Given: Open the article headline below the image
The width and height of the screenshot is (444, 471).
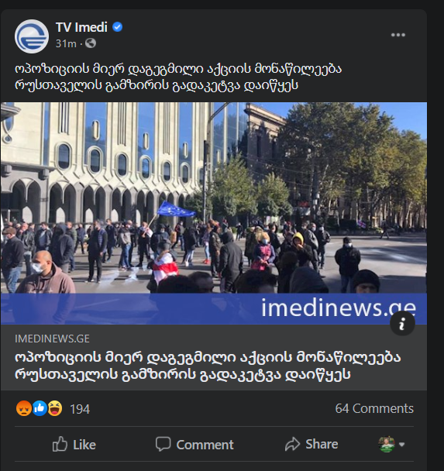Looking at the screenshot, I should click(208, 366).
